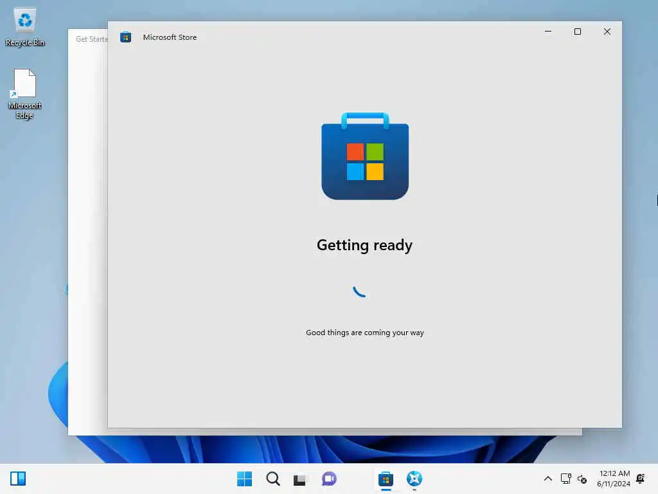Open the muted volume tray icon
The height and width of the screenshot is (494, 658).
582,479
